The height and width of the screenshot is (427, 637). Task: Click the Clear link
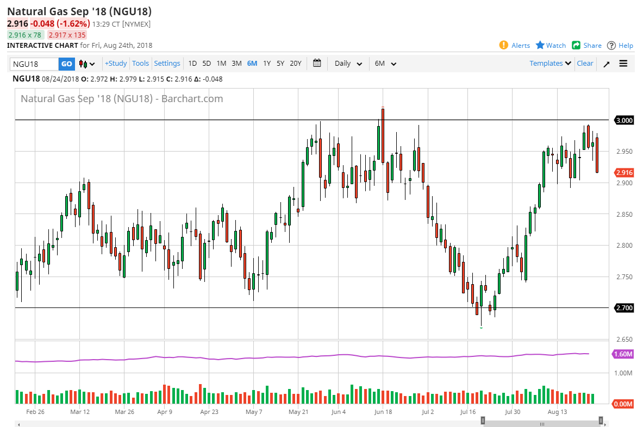[x=585, y=64]
